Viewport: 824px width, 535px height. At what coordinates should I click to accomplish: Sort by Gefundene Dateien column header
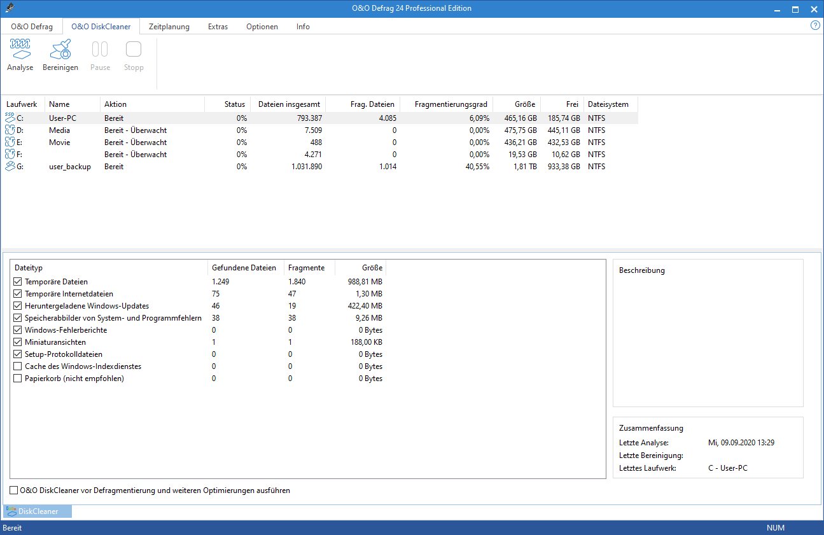tap(244, 268)
